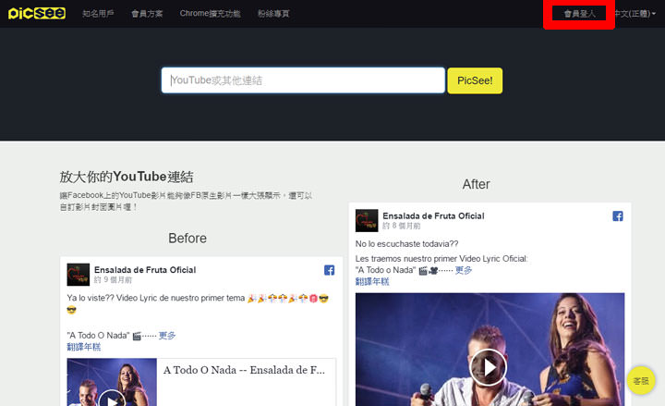665x406 pixels.
Task: Expand the 中文(正體) language dropdown
Action: (x=635, y=14)
